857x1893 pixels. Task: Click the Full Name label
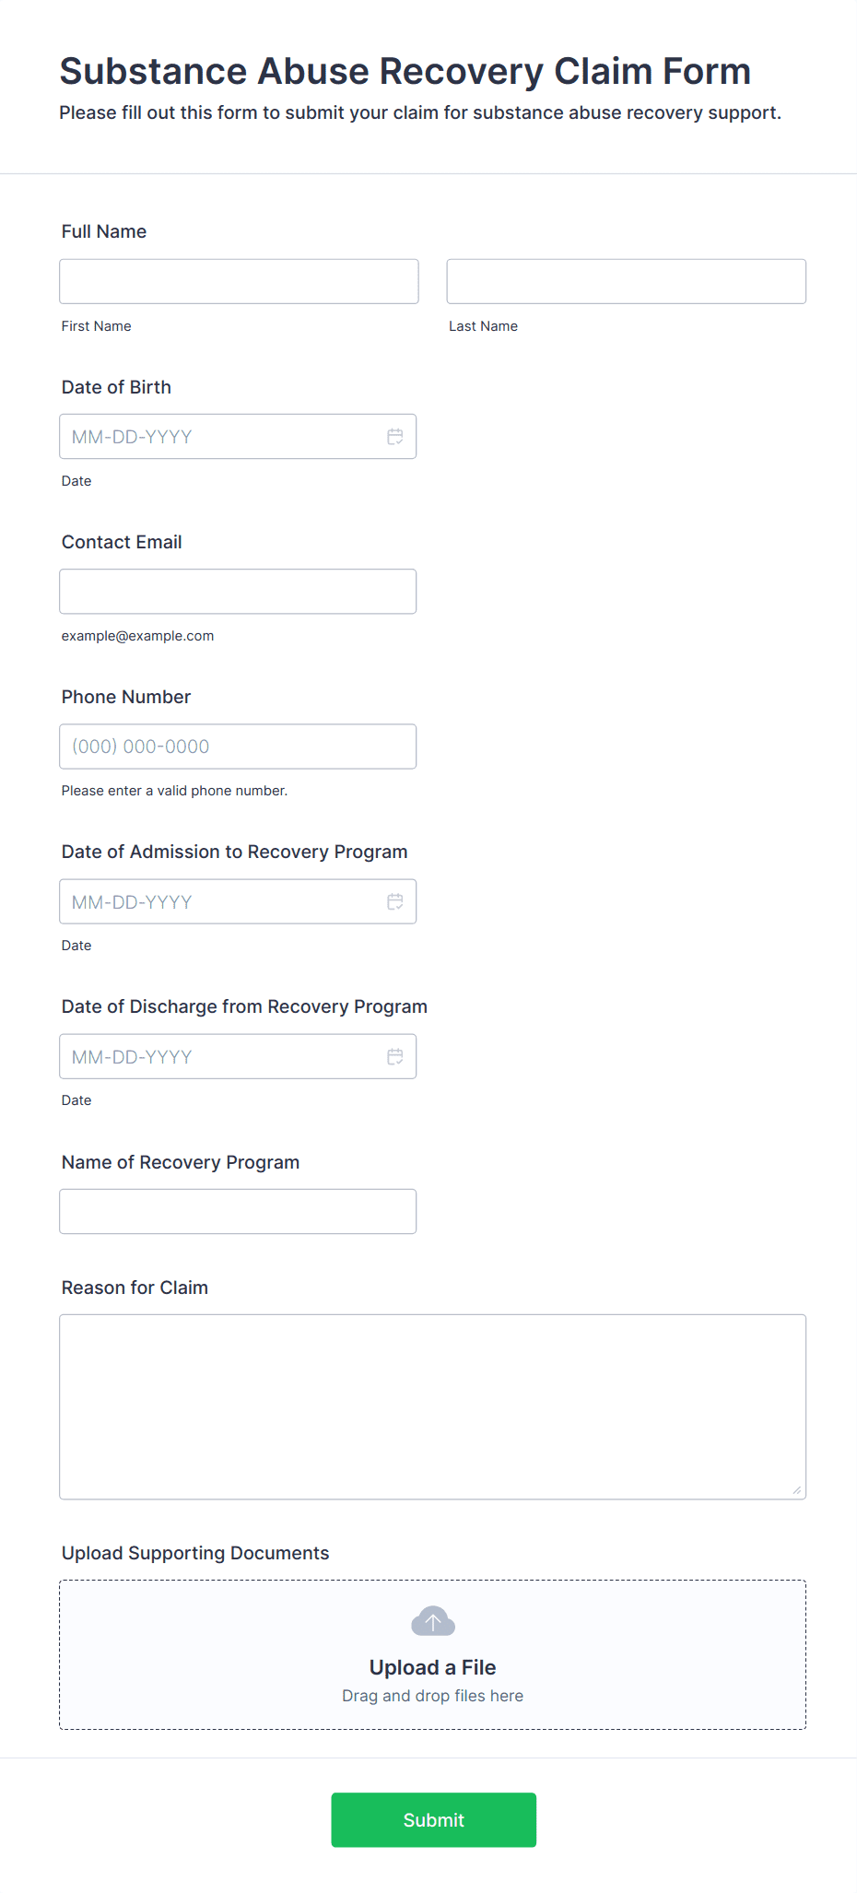[104, 231]
